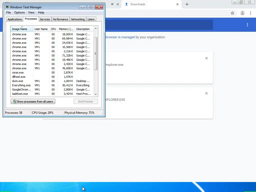Sort by the Image Name column

pos(22,29)
